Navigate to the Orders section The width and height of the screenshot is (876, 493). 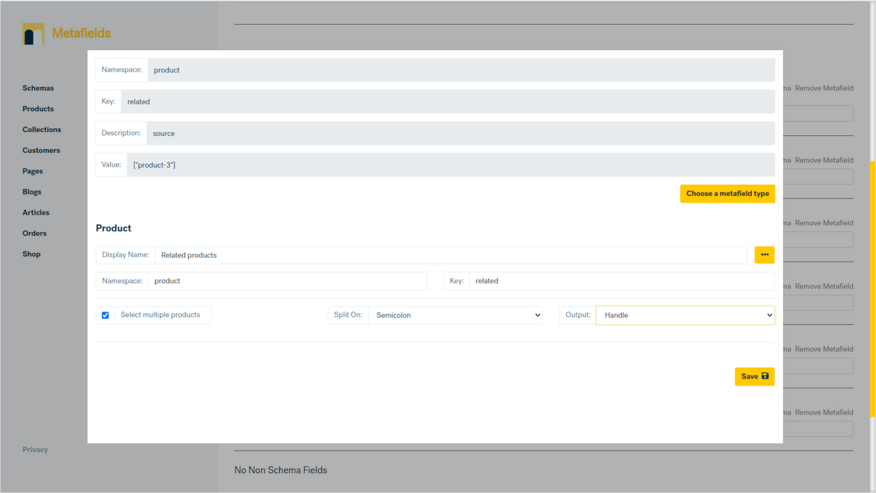(x=34, y=233)
